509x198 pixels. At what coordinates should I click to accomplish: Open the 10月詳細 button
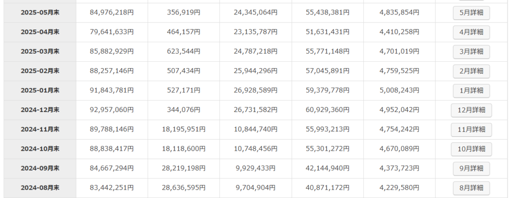coord(471,149)
